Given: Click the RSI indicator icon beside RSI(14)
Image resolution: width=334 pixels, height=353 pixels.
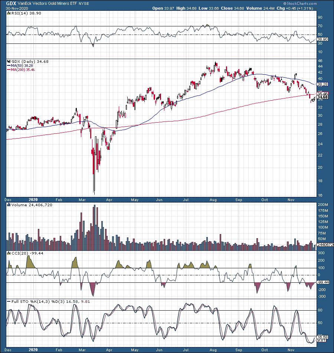Looking at the screenshot, I should tap(9, 13).
